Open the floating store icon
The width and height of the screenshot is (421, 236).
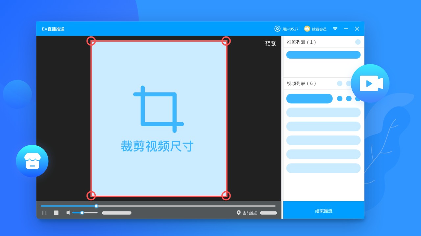tap(32, 161)
